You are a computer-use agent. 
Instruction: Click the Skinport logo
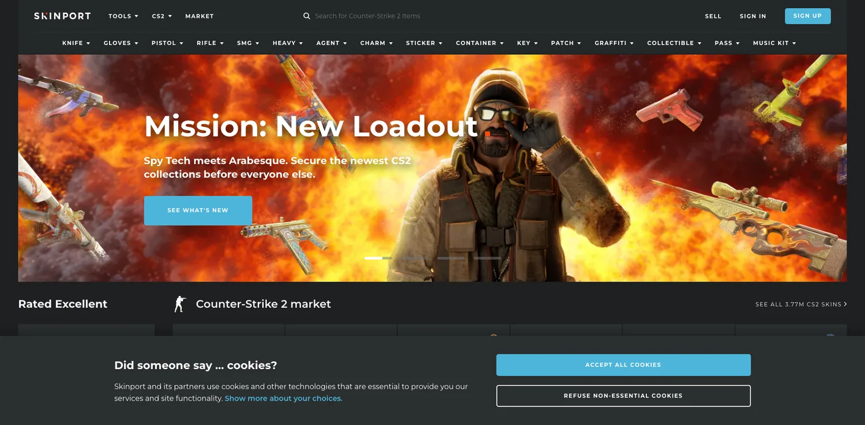pos(62,16)
